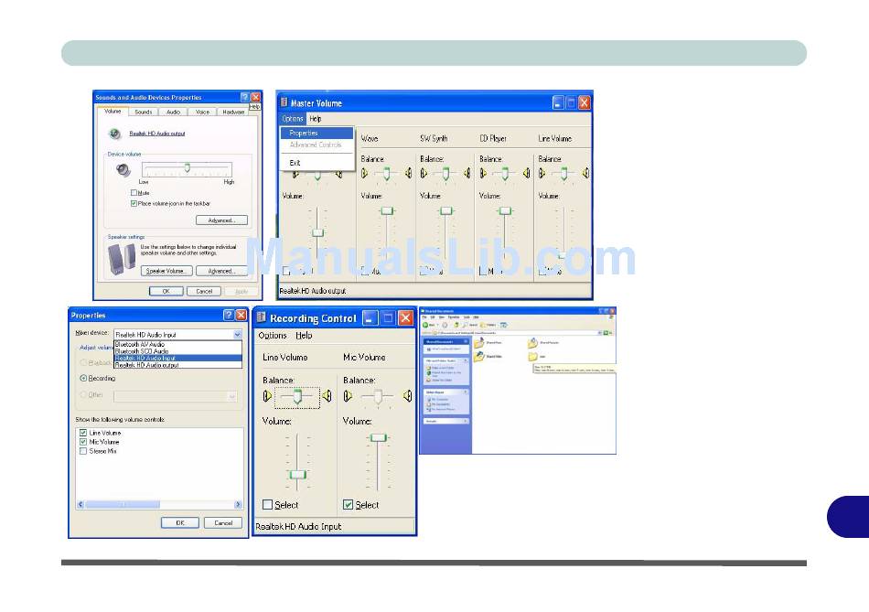The image size is (869, 612).
Task: Click left balance speaker icon under Wave
Action: coord(365,173)
